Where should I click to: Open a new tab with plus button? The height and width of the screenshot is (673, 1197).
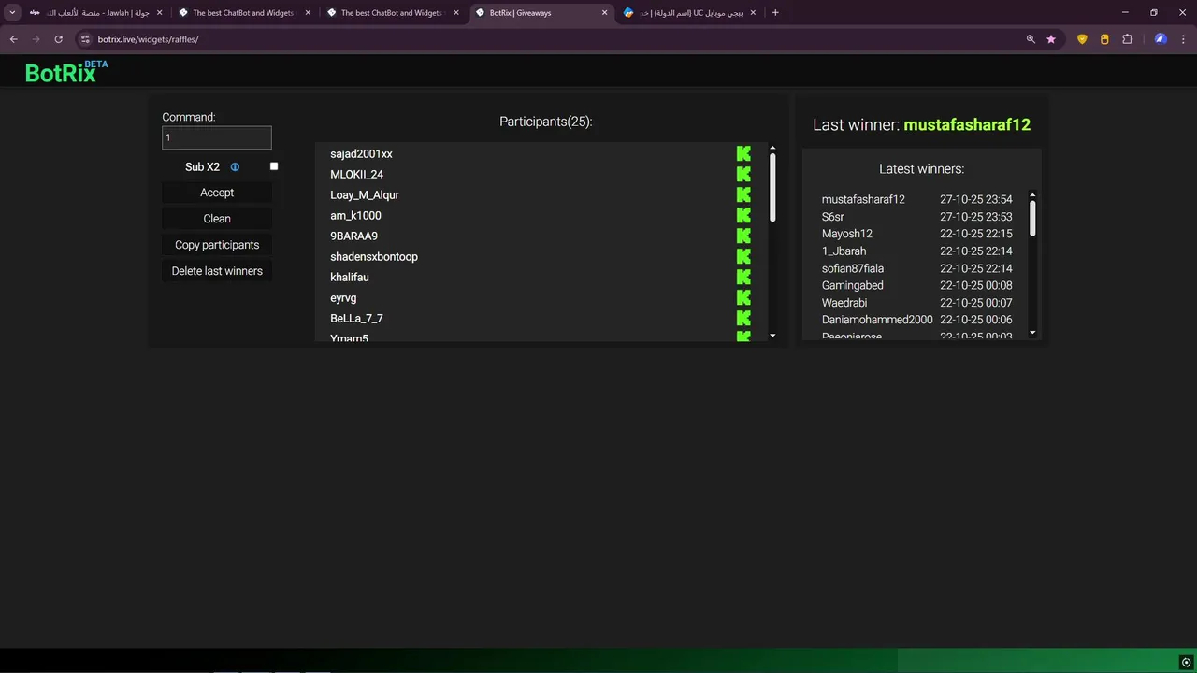(775, 13)
